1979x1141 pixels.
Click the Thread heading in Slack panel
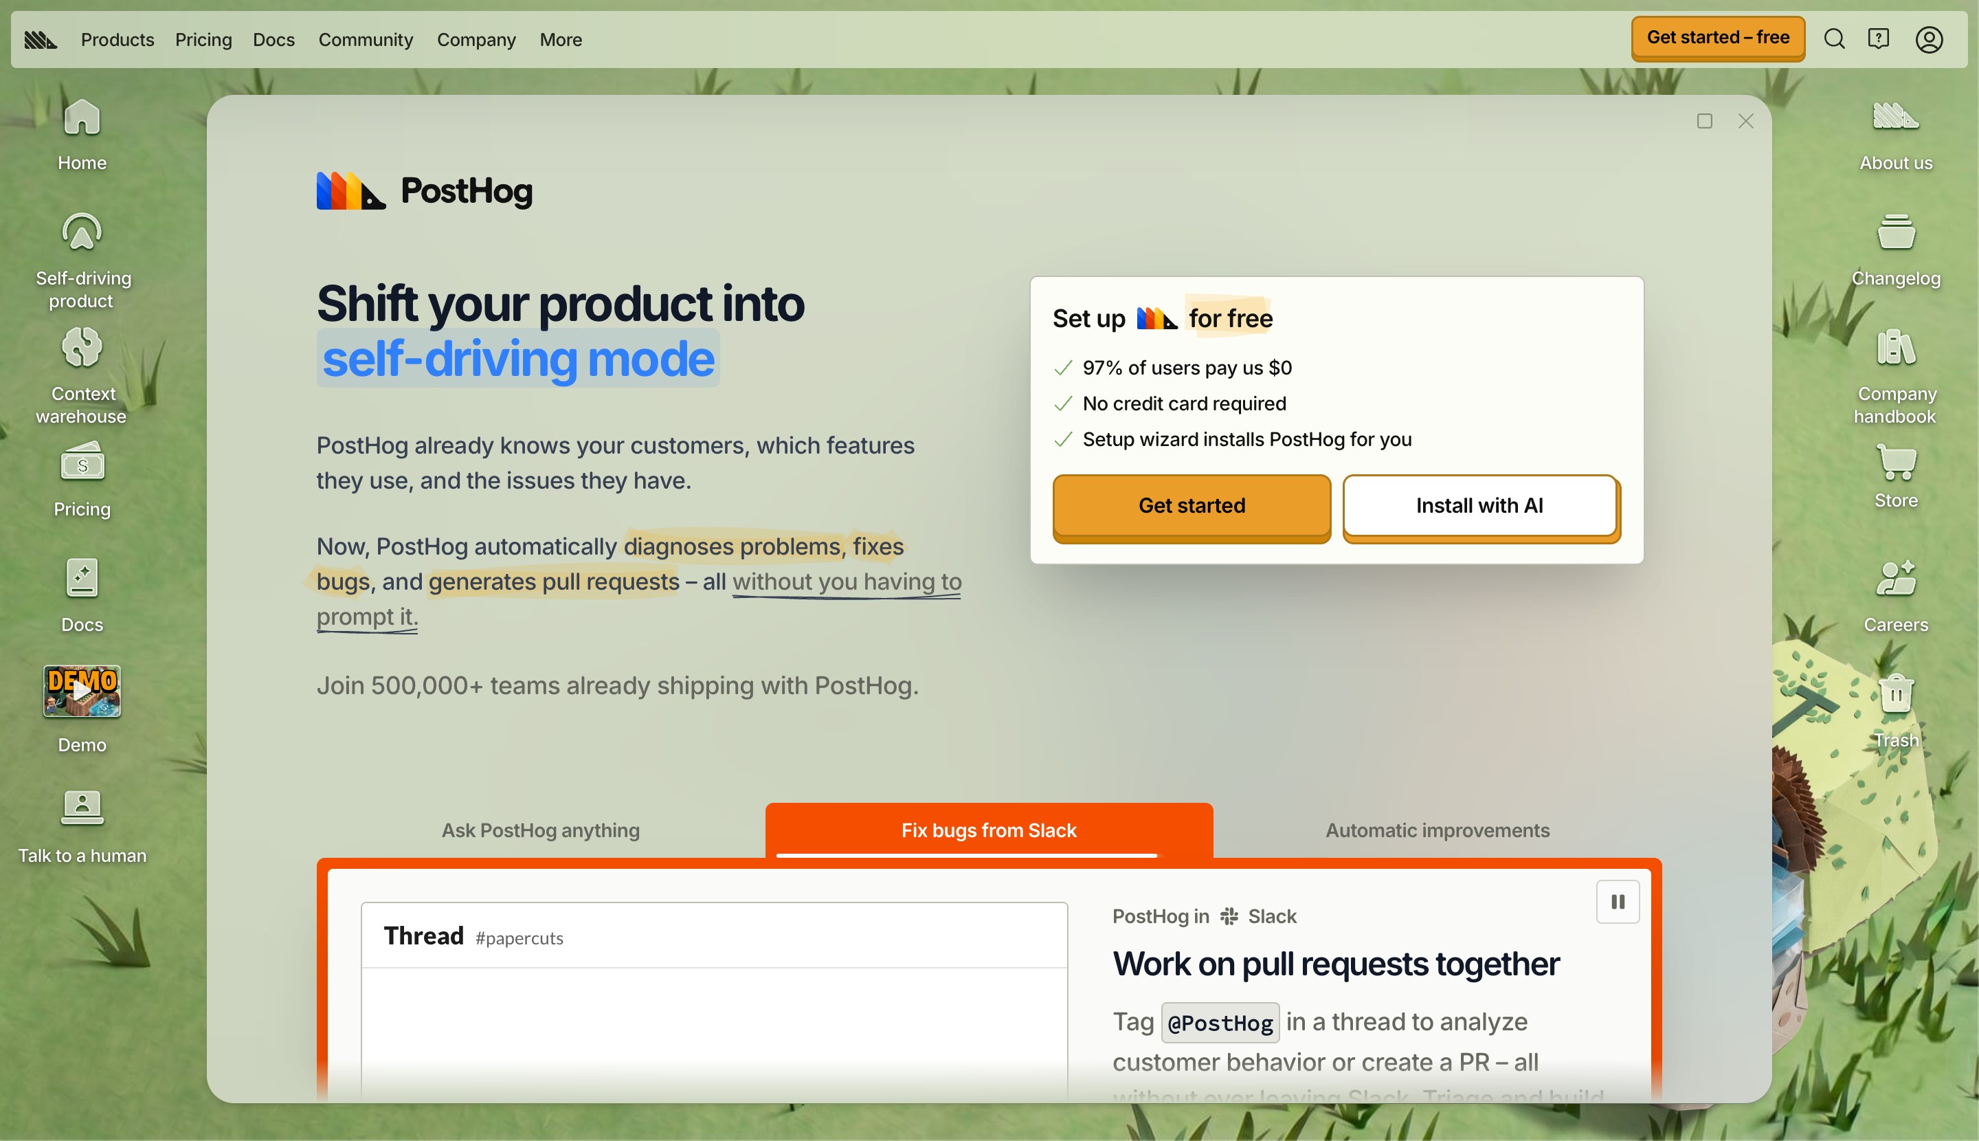[x=424, y=935]
